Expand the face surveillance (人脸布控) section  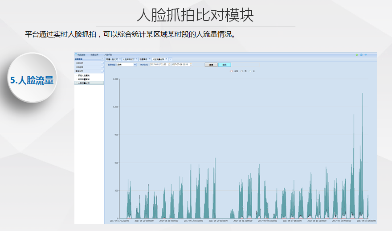pyautogui.click(x=102, y=67)
